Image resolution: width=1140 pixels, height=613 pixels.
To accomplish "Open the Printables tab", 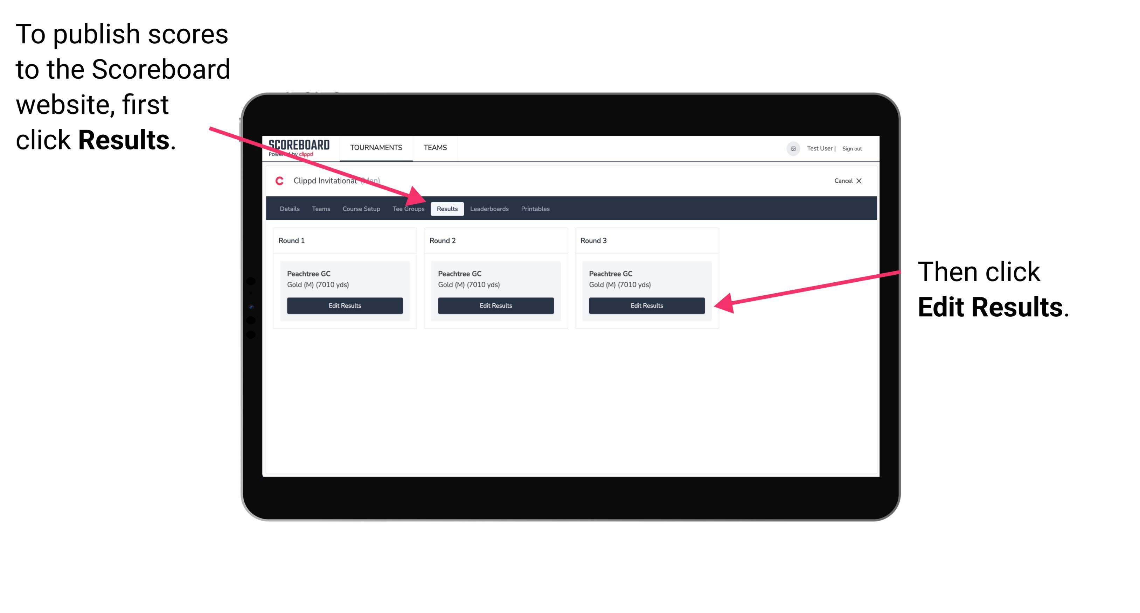I will (x=534, y=209).
